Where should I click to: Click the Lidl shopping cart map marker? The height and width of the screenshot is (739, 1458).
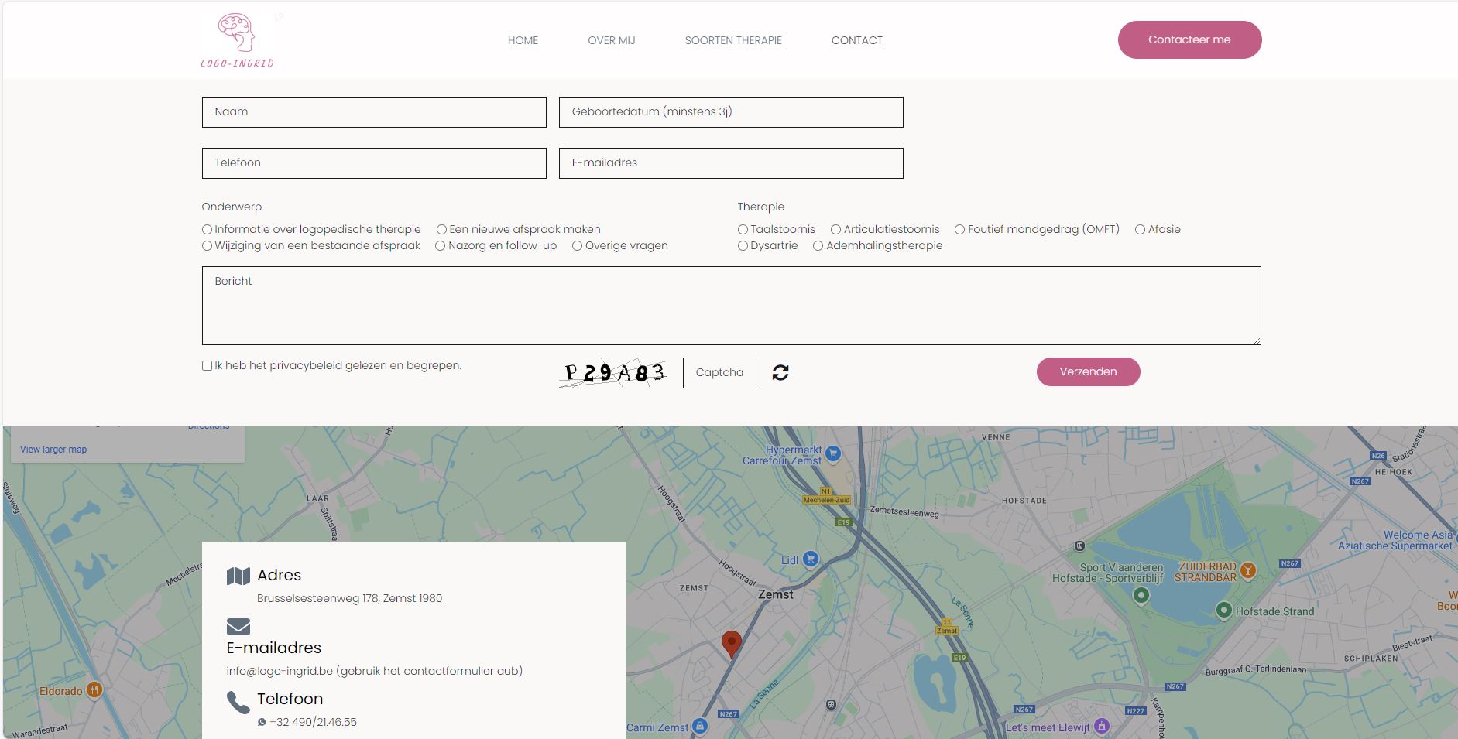(811, 559)
